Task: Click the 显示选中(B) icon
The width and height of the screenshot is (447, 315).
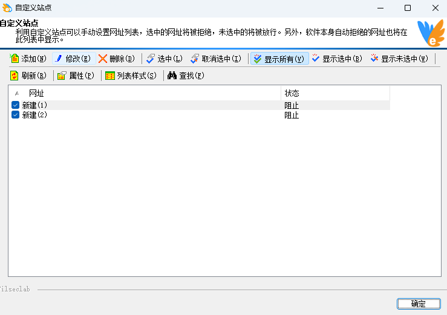Action: pos(316,58)
